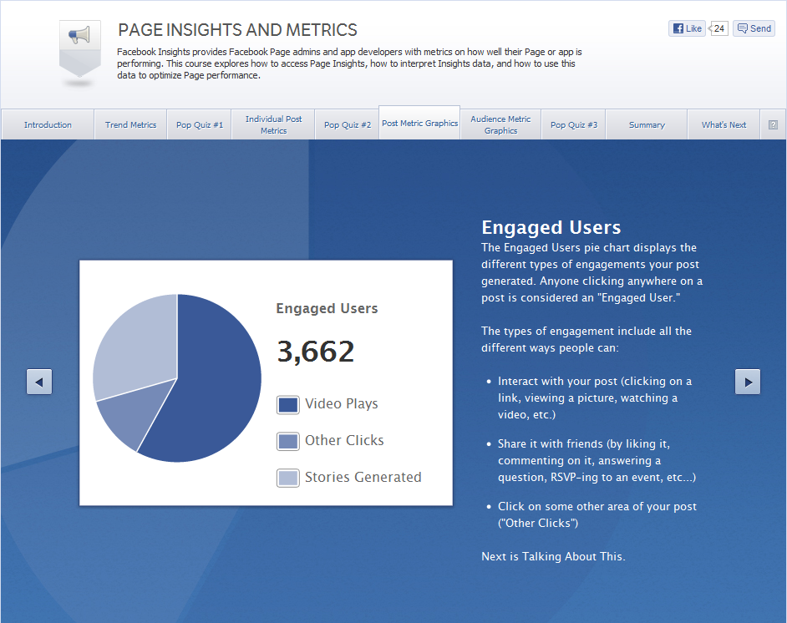Switch to Pop Quiz #1 tab

(200, 125)
